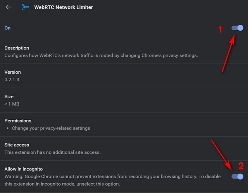Click the red arrow pointing at the On toggle
248x193 pixels.
228,53
